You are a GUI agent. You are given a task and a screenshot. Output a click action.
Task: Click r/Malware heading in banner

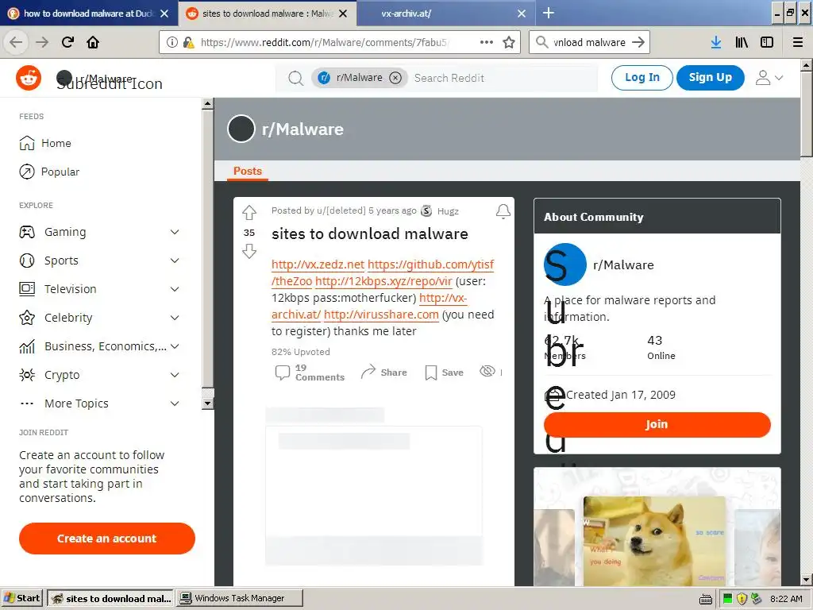(302, 129)
